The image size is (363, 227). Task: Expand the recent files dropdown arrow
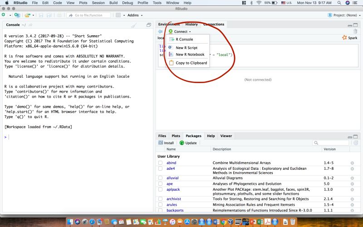pyautogui.click(x=33, y=15)
